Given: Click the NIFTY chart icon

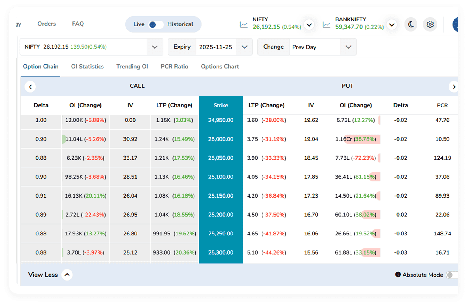Looking at the screenshot, I should point(244,25).
